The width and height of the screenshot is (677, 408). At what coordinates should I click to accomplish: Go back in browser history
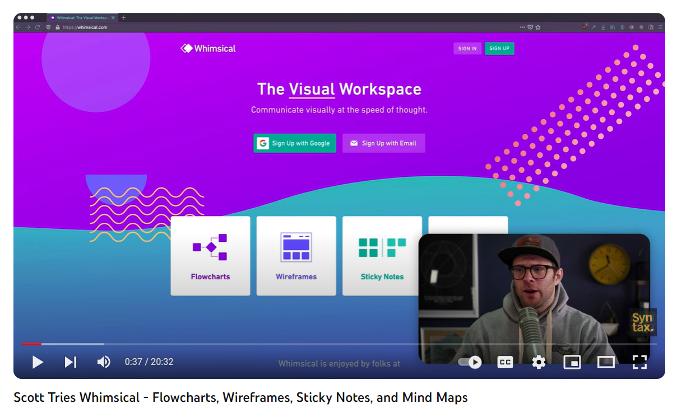18,27
